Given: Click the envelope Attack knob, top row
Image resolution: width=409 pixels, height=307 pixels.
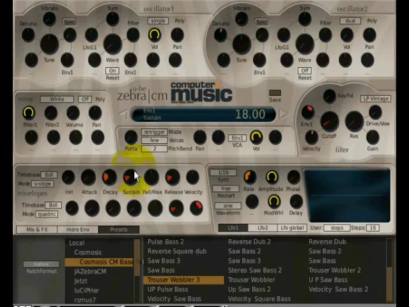Looking at the screenshot, I should pyautogui.click(x=88, y=177).
